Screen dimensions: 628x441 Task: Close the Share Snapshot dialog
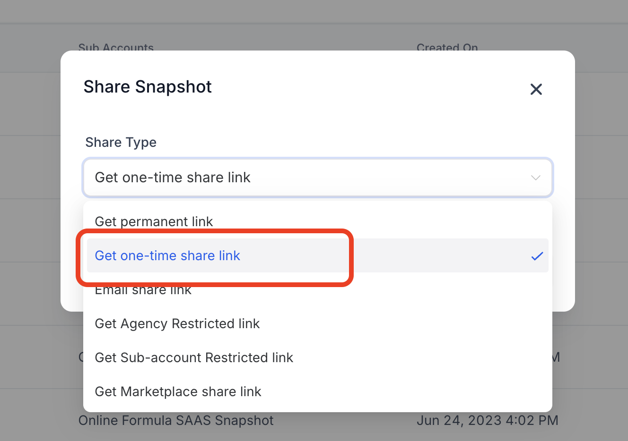click(x=536, y=89)
